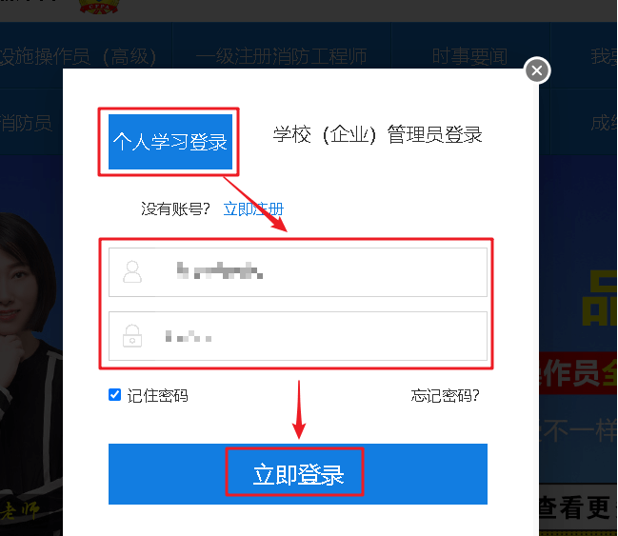Focus the password input field
The width and height of the screenshot is (618, 536).
(x=298, y=336)
